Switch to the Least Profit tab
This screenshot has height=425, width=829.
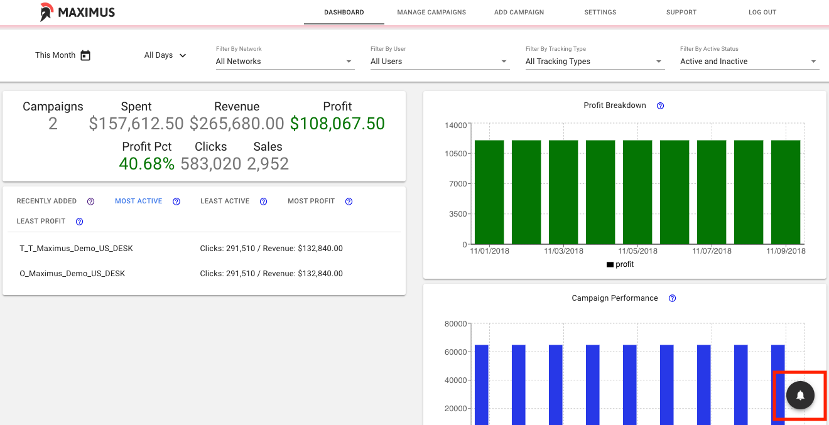41,222
